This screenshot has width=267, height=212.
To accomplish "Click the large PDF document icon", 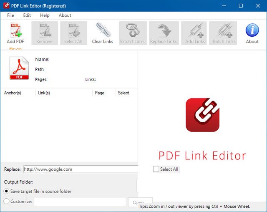I will point(19,68).
